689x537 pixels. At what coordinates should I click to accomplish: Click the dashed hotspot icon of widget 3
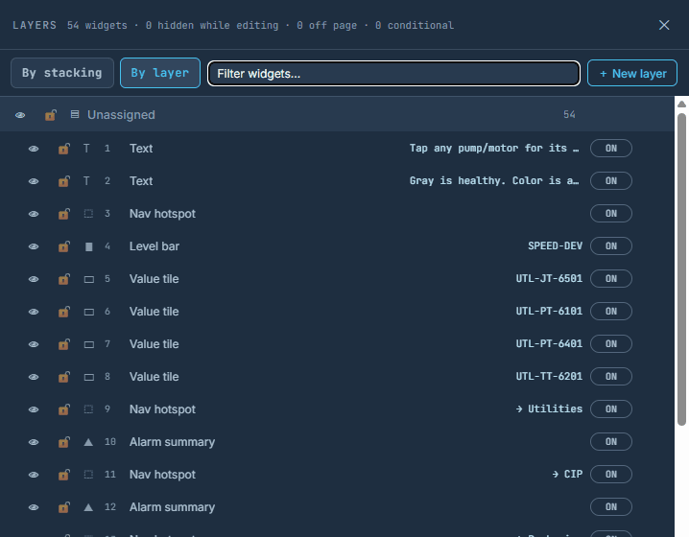coord(88,214)
